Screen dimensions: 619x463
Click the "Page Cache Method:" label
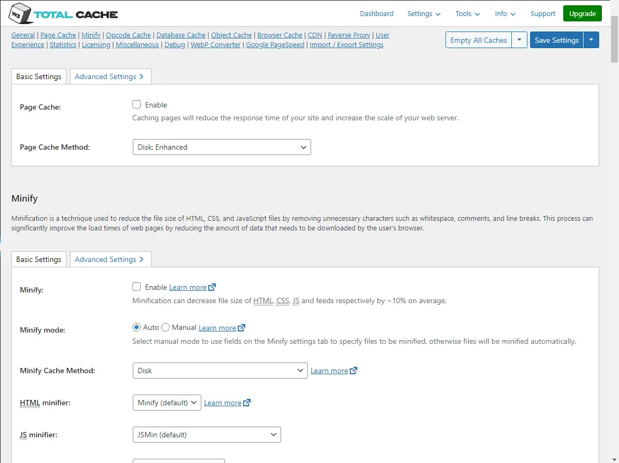click(x=55, y=147)
